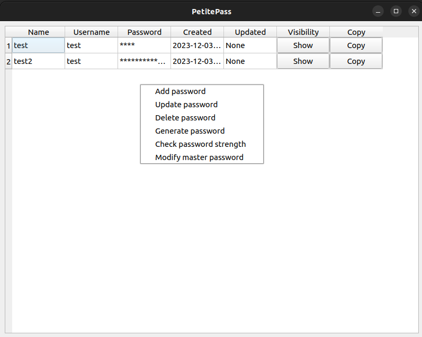The image size is (422, 337).
Task: Click username cell in test2 row
Action: [x=91, y=61]
